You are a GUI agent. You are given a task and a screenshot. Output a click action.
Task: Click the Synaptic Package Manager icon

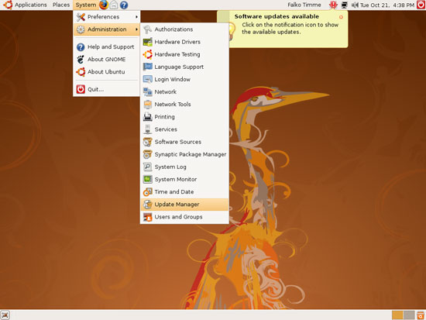147,154
